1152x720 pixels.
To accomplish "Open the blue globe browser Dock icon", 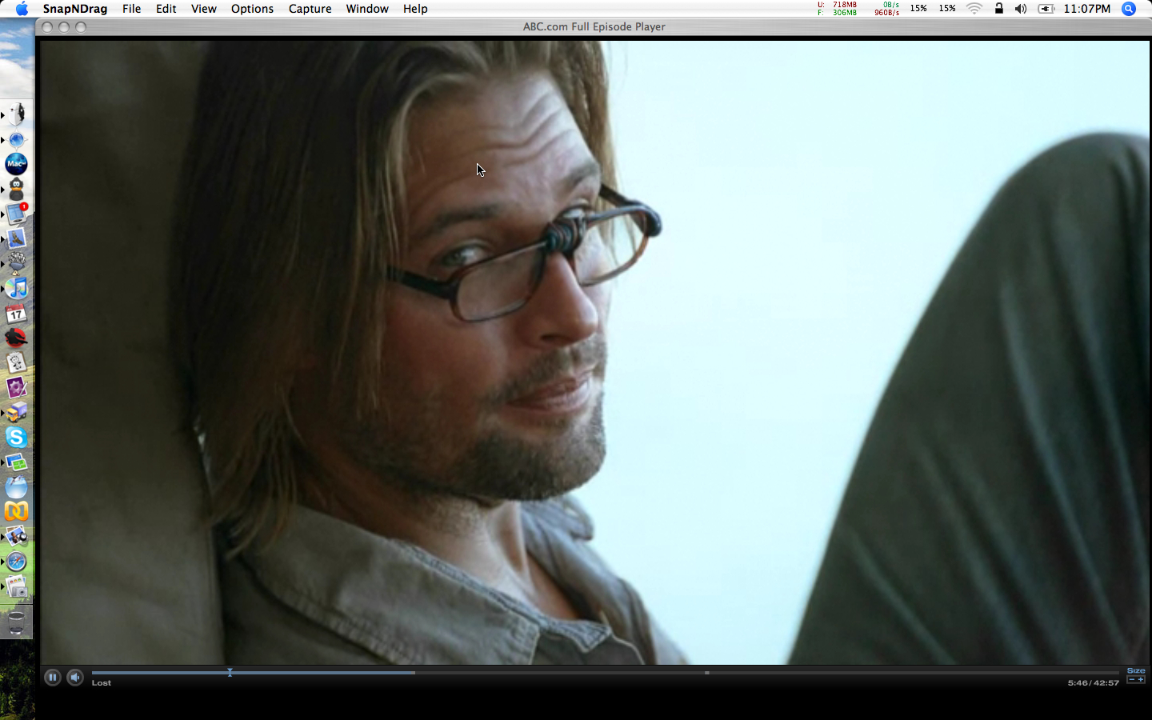I will coord(16,140).
